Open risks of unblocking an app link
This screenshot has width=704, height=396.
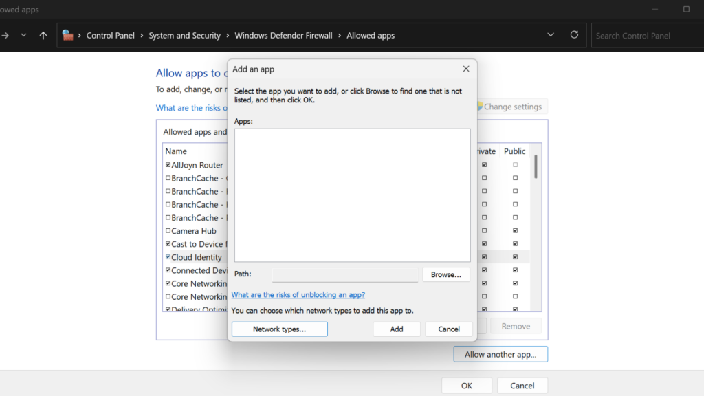(x=298, y=294)
